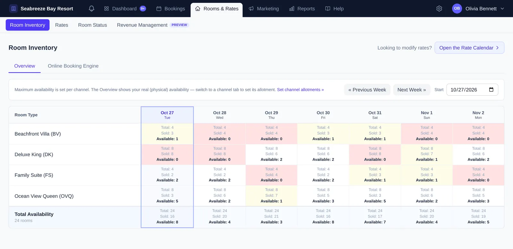The height and width of the screenshot is (249, 513).
Task: Click Total Availability cell for Oct 30
Action: click(323, 216)
